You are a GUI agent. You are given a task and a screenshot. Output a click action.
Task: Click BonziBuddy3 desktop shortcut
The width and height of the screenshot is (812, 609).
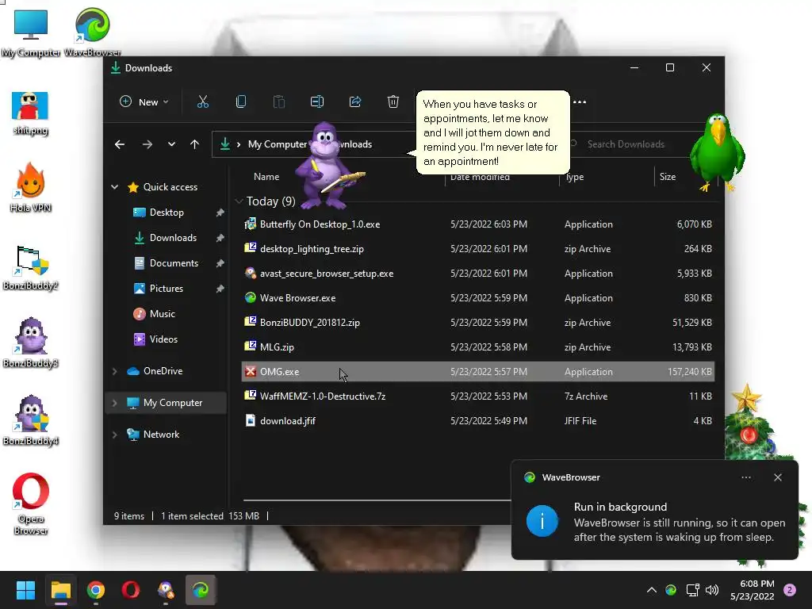click(x=31, y=343)
